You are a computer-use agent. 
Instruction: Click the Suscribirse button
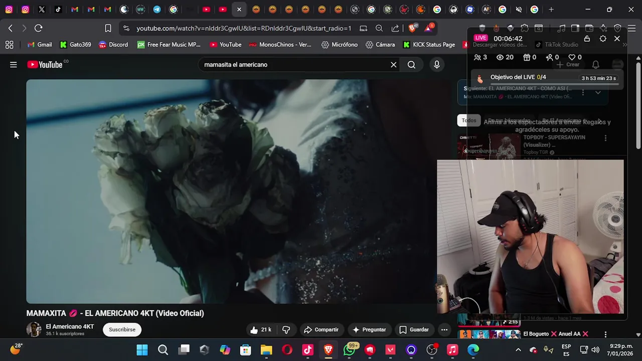coord(122,329)
